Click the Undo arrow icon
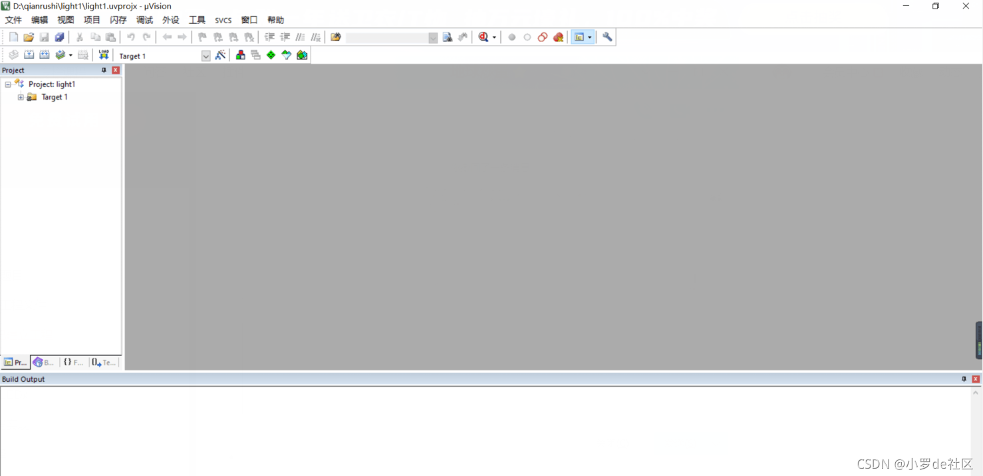983x476 pixels. click(x=131, y=37)
